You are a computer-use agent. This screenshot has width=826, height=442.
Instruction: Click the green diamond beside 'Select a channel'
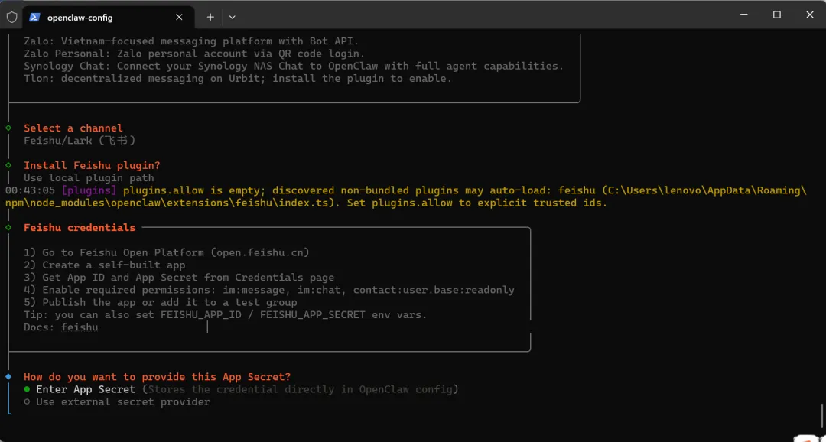(x=8, y=128)
